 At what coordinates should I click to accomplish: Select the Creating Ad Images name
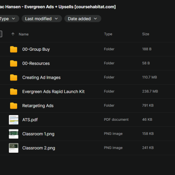point(42,77)
